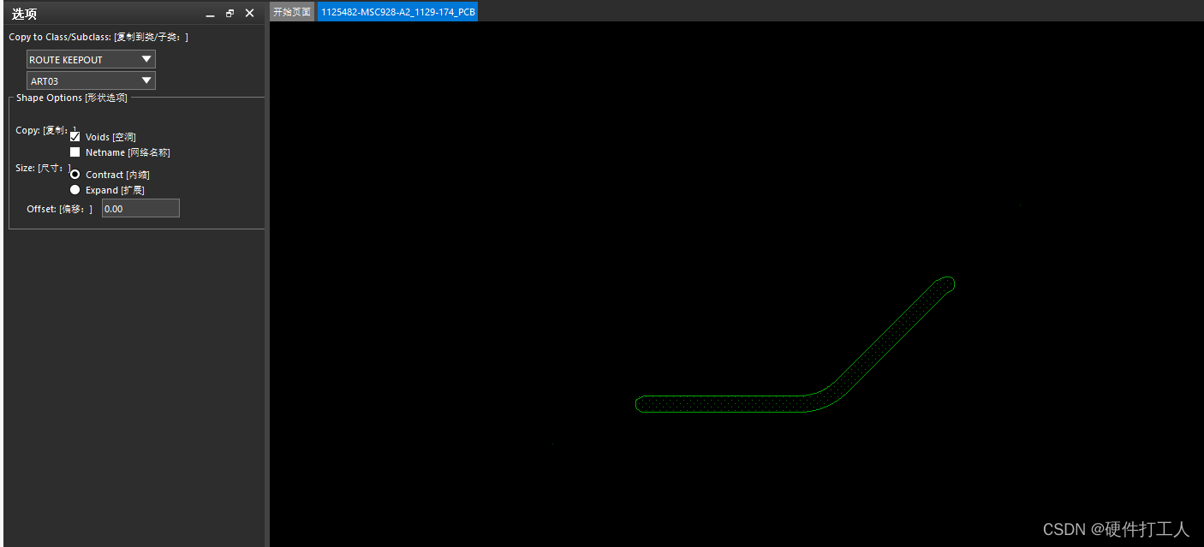Viewport: 1204px width, 547px height.
Task: Open the ART03 subclass dropdown
Action: coord(91,80)
